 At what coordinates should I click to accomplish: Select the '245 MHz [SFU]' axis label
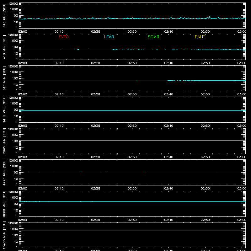click(x=4, y=15)
